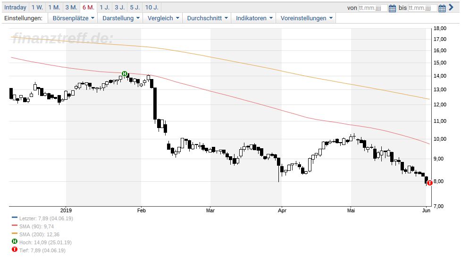Select the 3 J. timeframe tab
This screenshot has height=257, width=461.
point(120,8)
